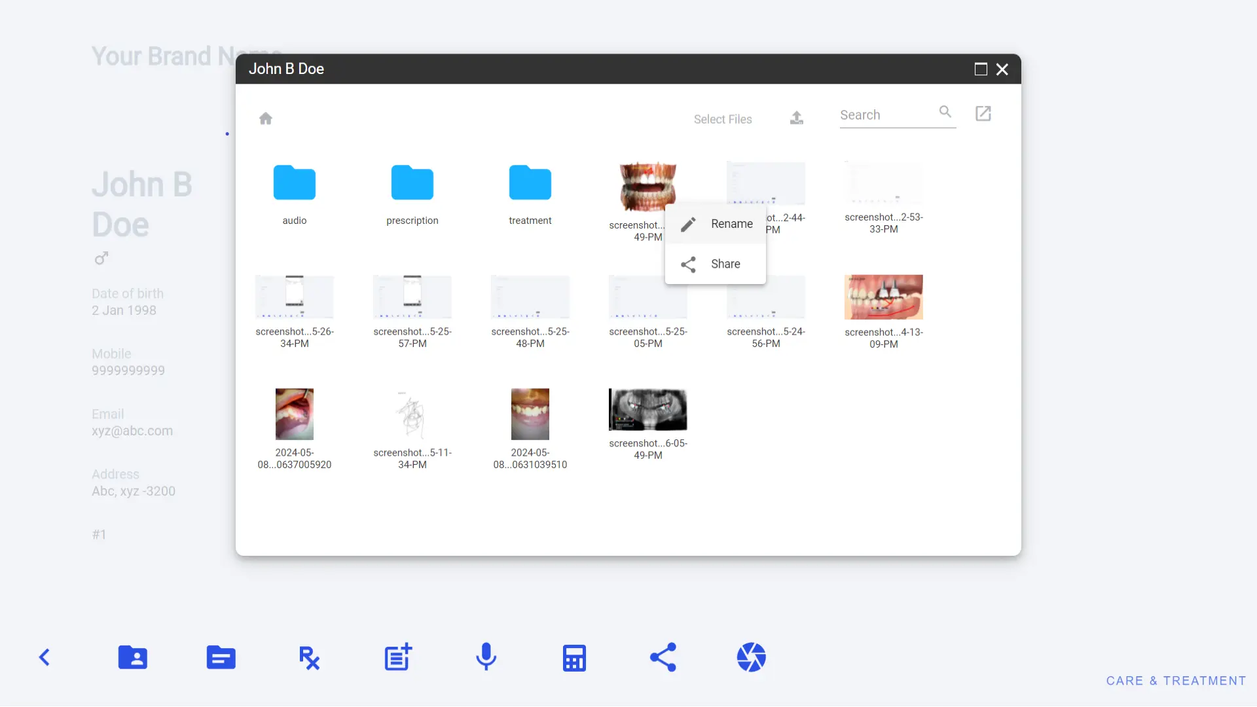Image resolution: width=1257 pixels, height=707 pixels.
Task: Activate the audio recording microphone icon
Action: [x=486, y=657]
